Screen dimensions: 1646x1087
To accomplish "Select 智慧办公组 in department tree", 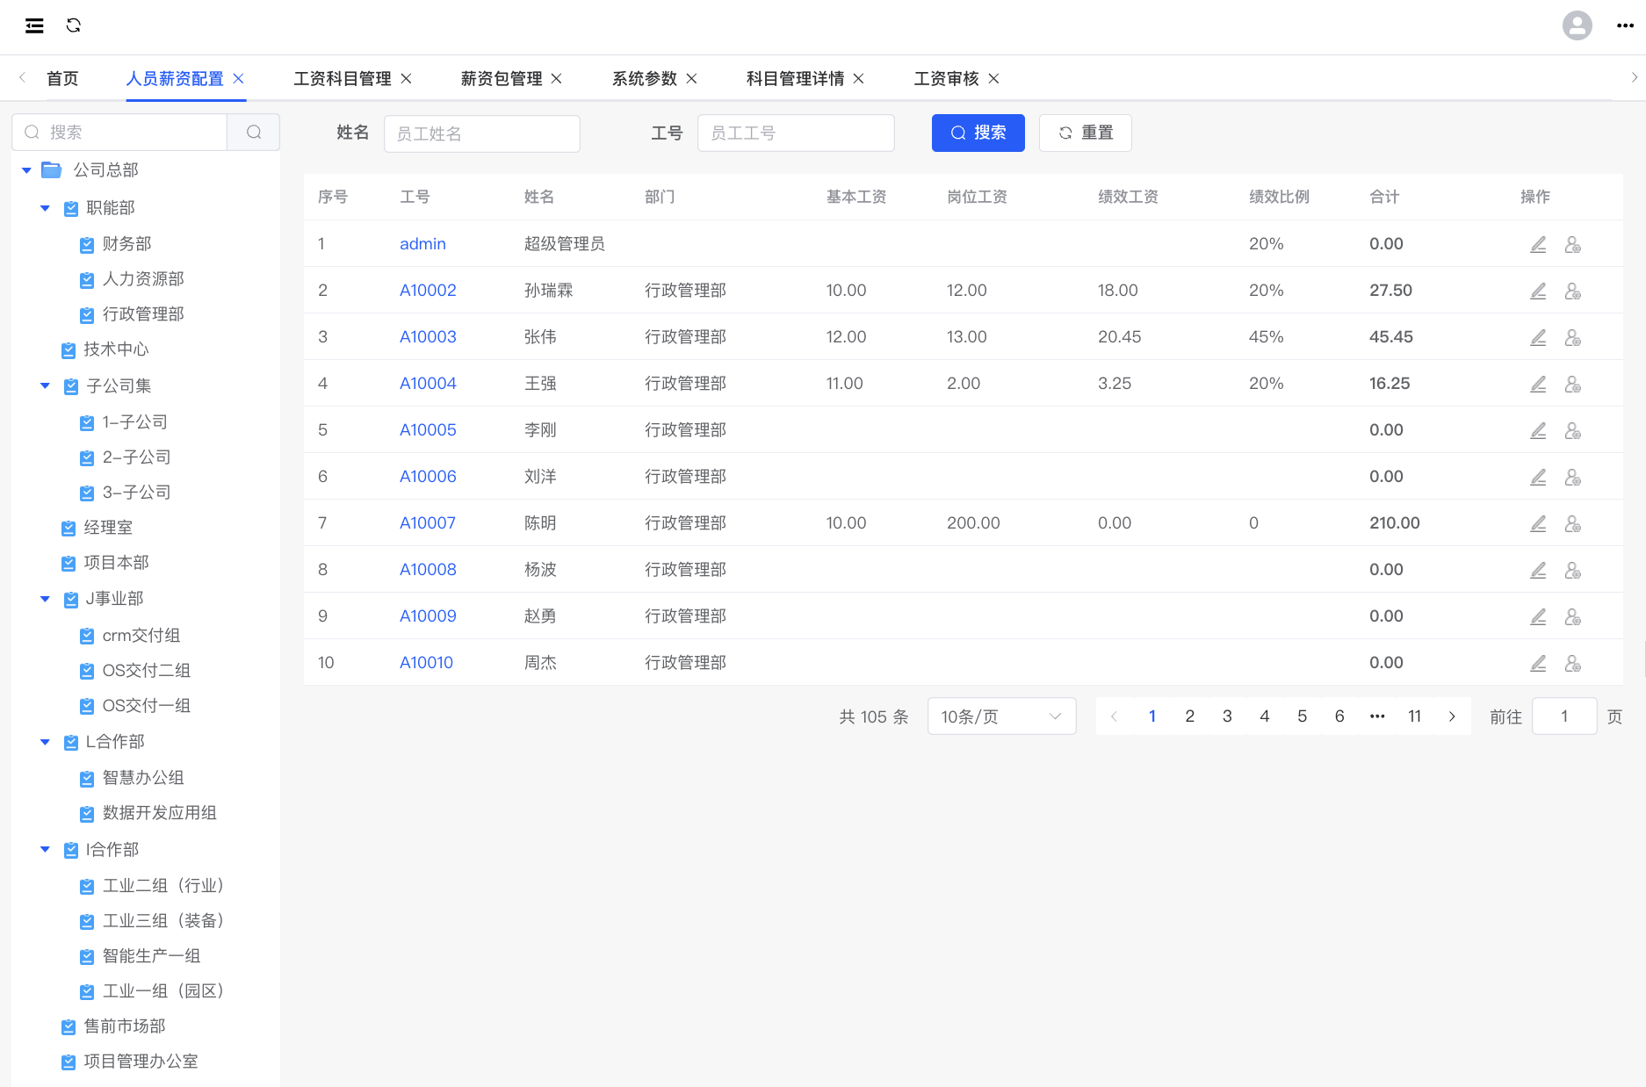I will [143, 778].
